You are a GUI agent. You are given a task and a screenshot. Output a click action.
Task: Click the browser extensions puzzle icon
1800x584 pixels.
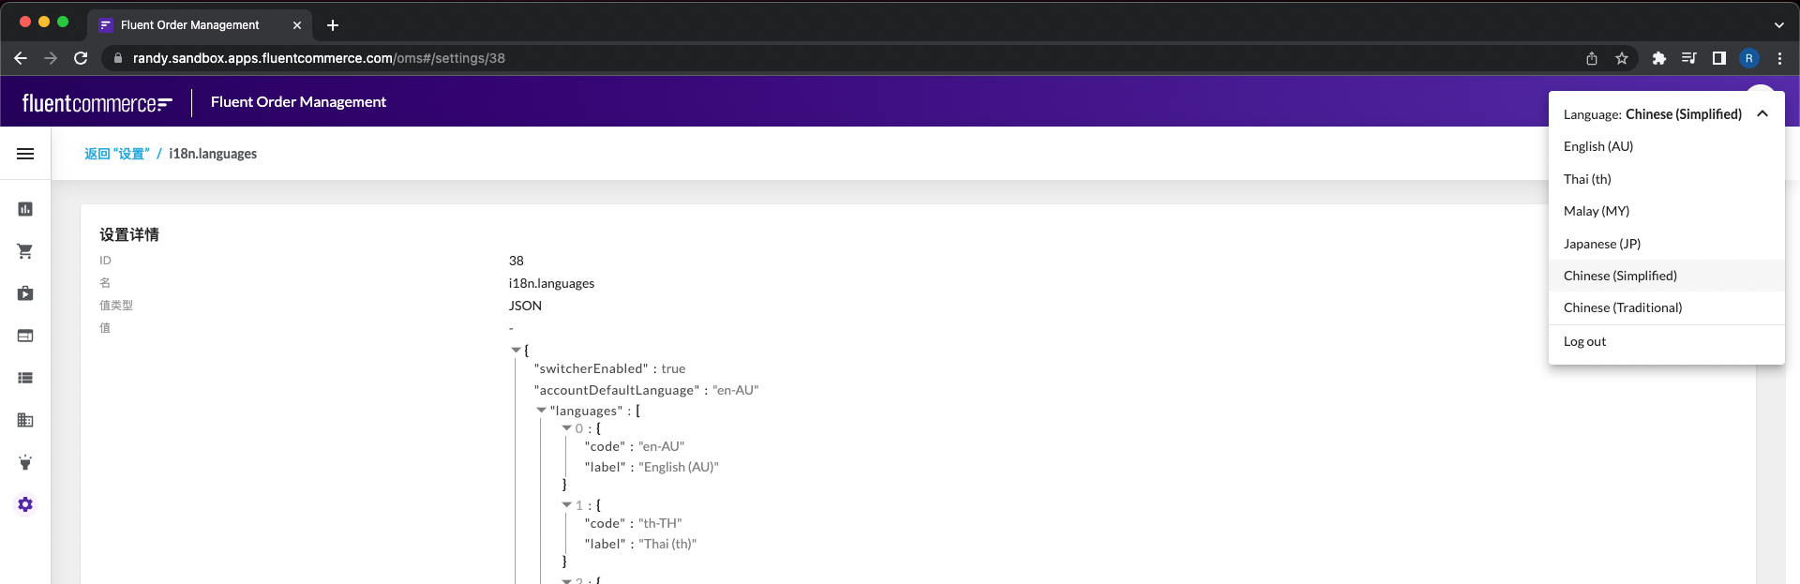click(1658, 58)
